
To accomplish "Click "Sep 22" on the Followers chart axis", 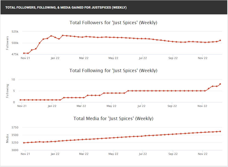I will click(173, 58).
